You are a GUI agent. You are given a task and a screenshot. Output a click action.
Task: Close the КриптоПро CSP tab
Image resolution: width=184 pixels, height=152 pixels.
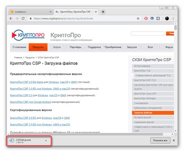[96, 12]
